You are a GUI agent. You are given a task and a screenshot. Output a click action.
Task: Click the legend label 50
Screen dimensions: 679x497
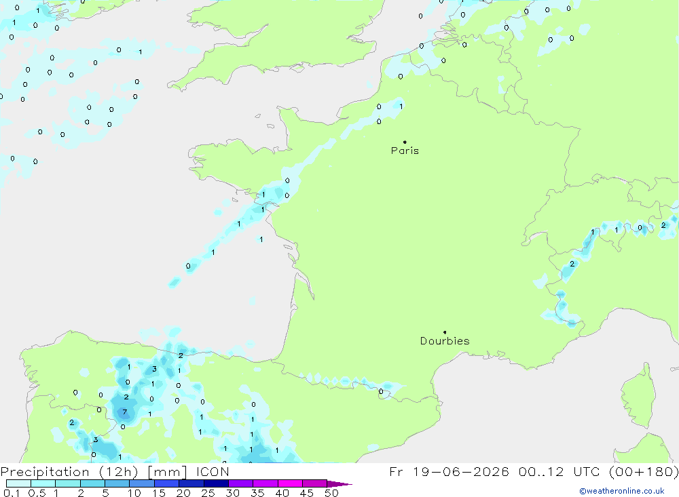(332, 493)
